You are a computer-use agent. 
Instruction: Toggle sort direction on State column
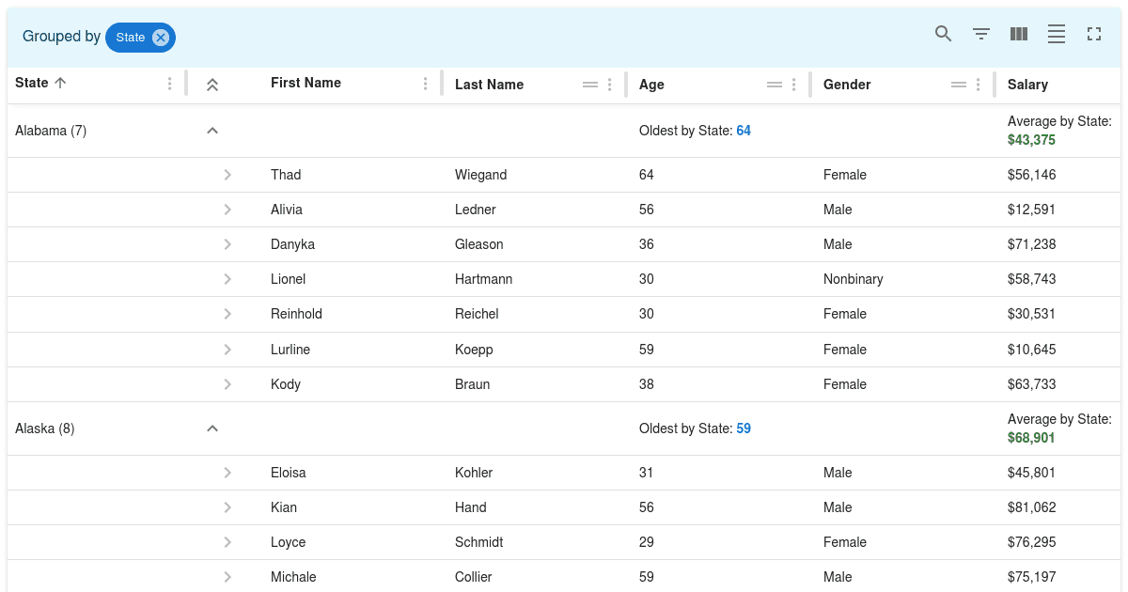pos(62,83)
